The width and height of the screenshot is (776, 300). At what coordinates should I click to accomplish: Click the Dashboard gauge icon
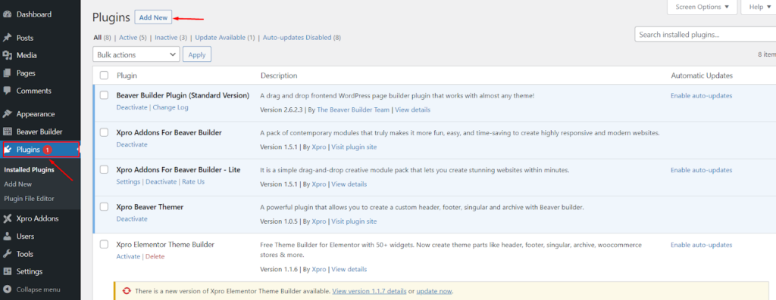click(x=8, y=15)
